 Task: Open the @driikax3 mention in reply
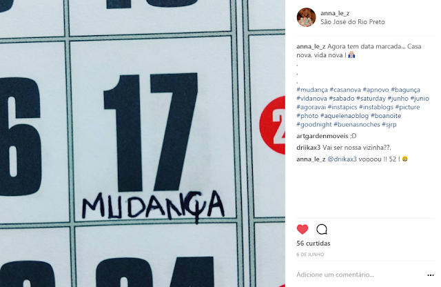(x=342, y=159)
